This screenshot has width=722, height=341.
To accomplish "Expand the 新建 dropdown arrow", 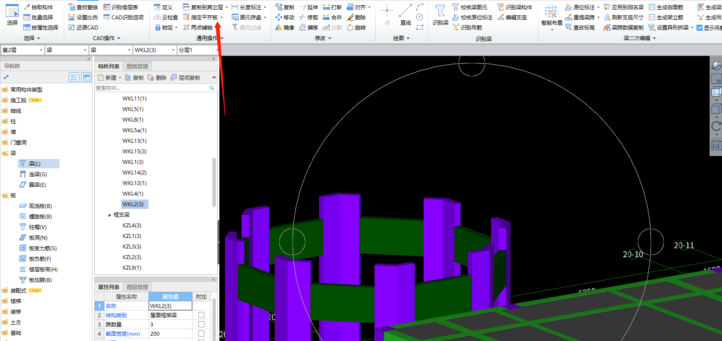I will (120, 78).
